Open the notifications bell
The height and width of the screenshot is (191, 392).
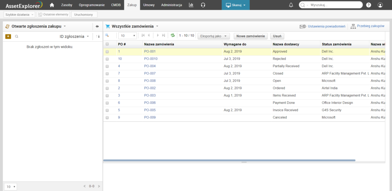point(291,5)
